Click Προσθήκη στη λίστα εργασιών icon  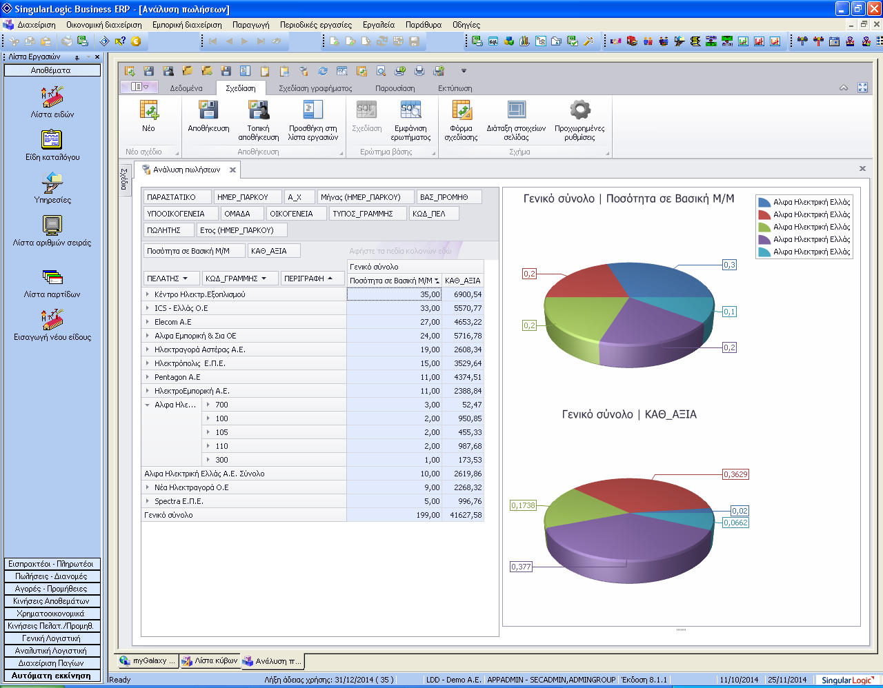pos(313,110)
